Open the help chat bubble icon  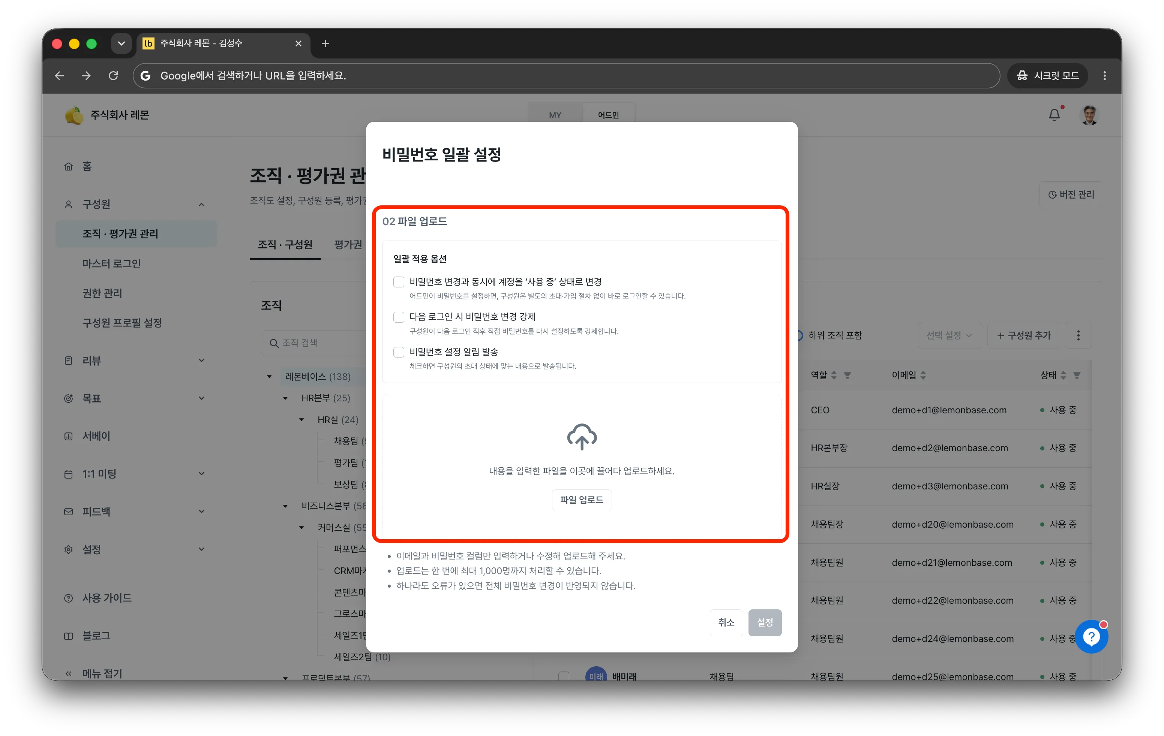coord(1092,637)
